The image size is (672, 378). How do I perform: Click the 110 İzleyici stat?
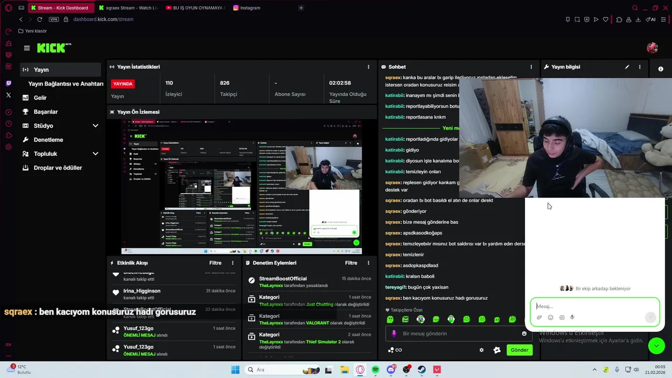(174, 88)
